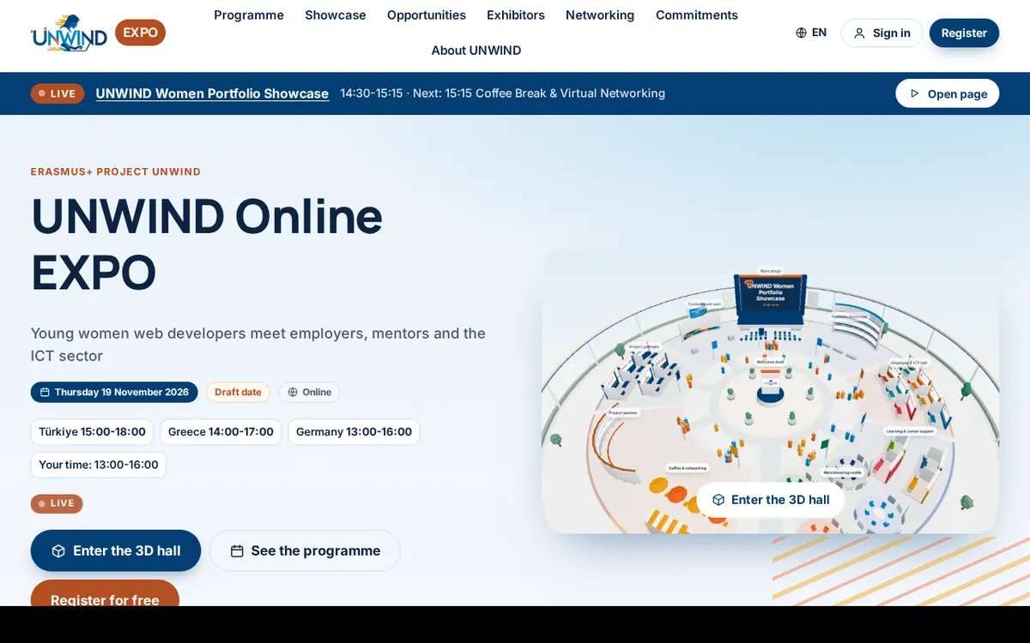The width and height of the screenshot is (1030, 643).
Task: Open the EN language selector
Action: click(x=811, y=33)
